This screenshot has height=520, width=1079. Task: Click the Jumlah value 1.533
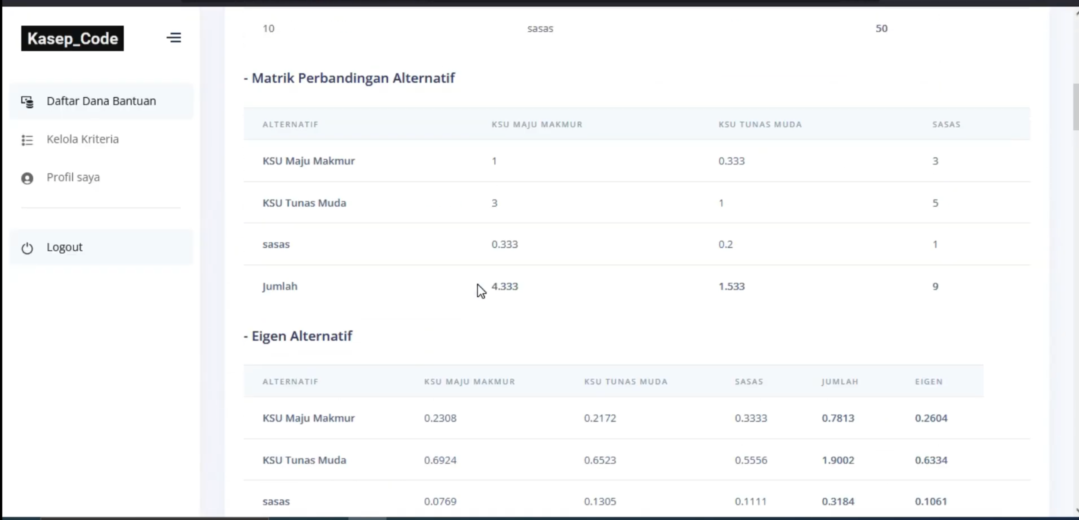click(731, 286)
